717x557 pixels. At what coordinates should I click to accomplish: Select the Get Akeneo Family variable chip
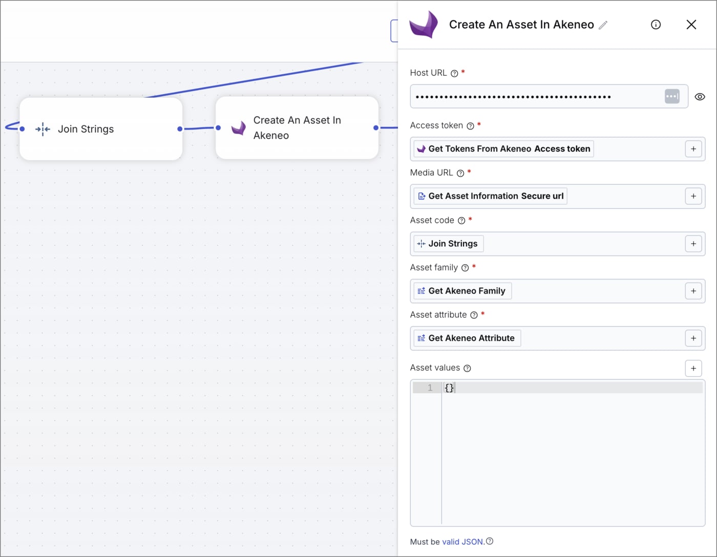tap(461, 290)
